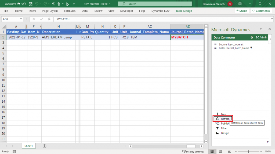Click the Comments button

pos(261,11)
